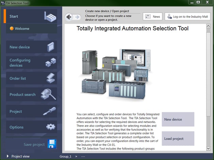
Task: Click the grey New device tile
Action: (178, 119)
